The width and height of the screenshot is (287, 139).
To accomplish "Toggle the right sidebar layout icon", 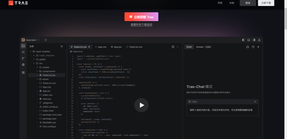I will coord(254,40).
